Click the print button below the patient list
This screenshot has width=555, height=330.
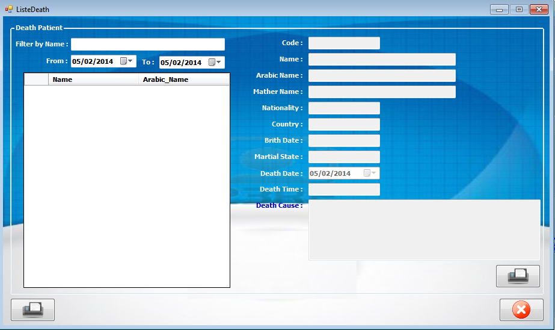(32, 310)
